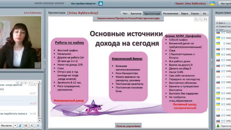The height and width of the screenshot is (130, 231).
Task: Click the Презентація [Irina Ryblevskay] panel title
Action: (x=73, y=13)
